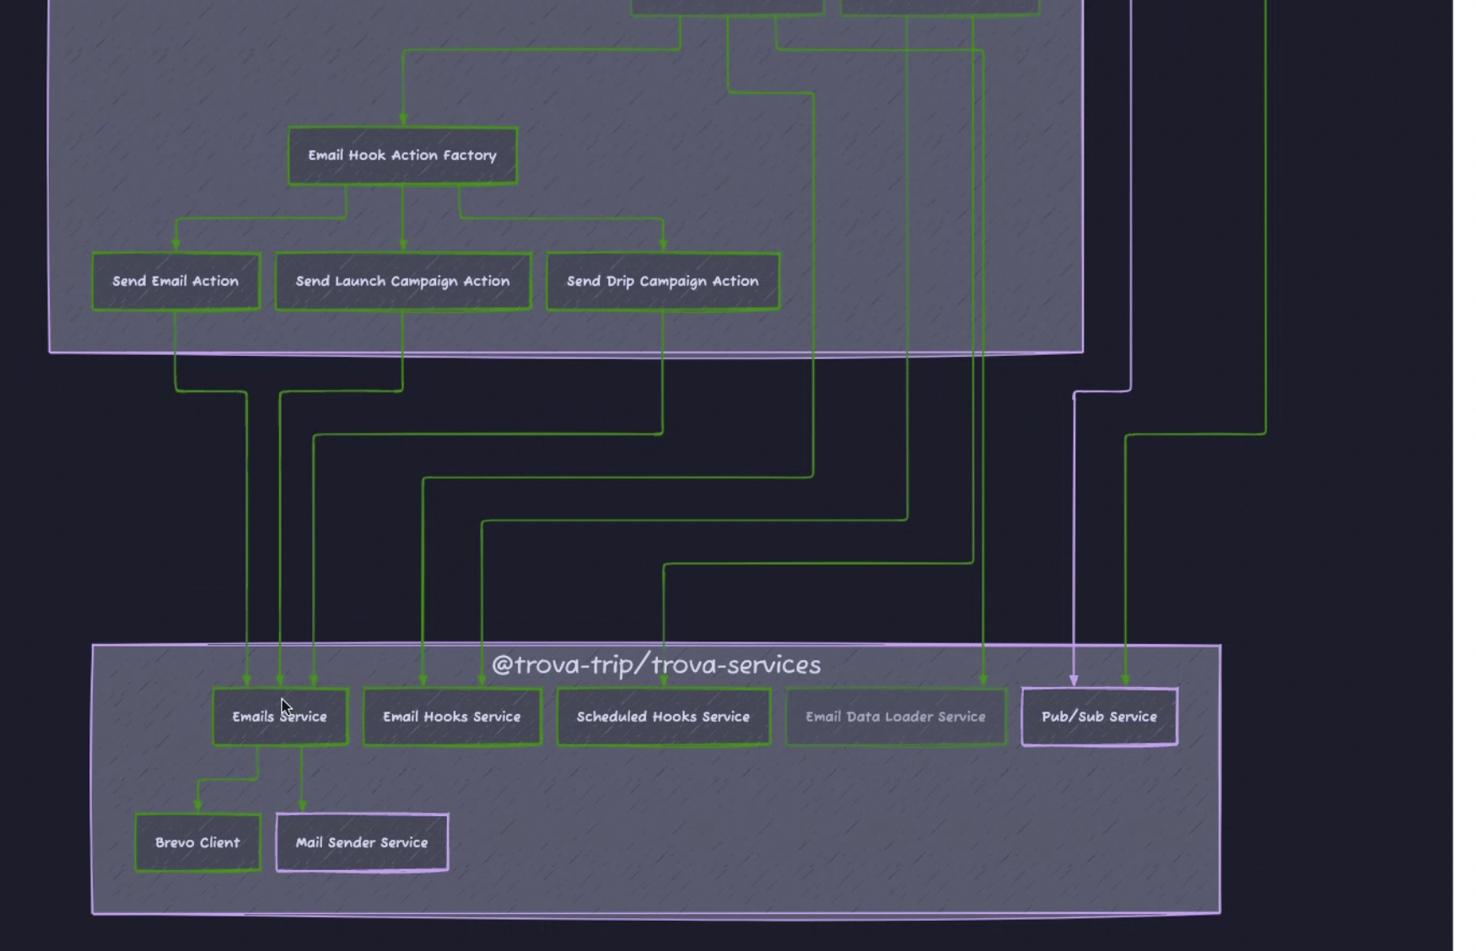
Task: Select arrowhead entering Email Hook Action Factory
Action: pos(403,120)
